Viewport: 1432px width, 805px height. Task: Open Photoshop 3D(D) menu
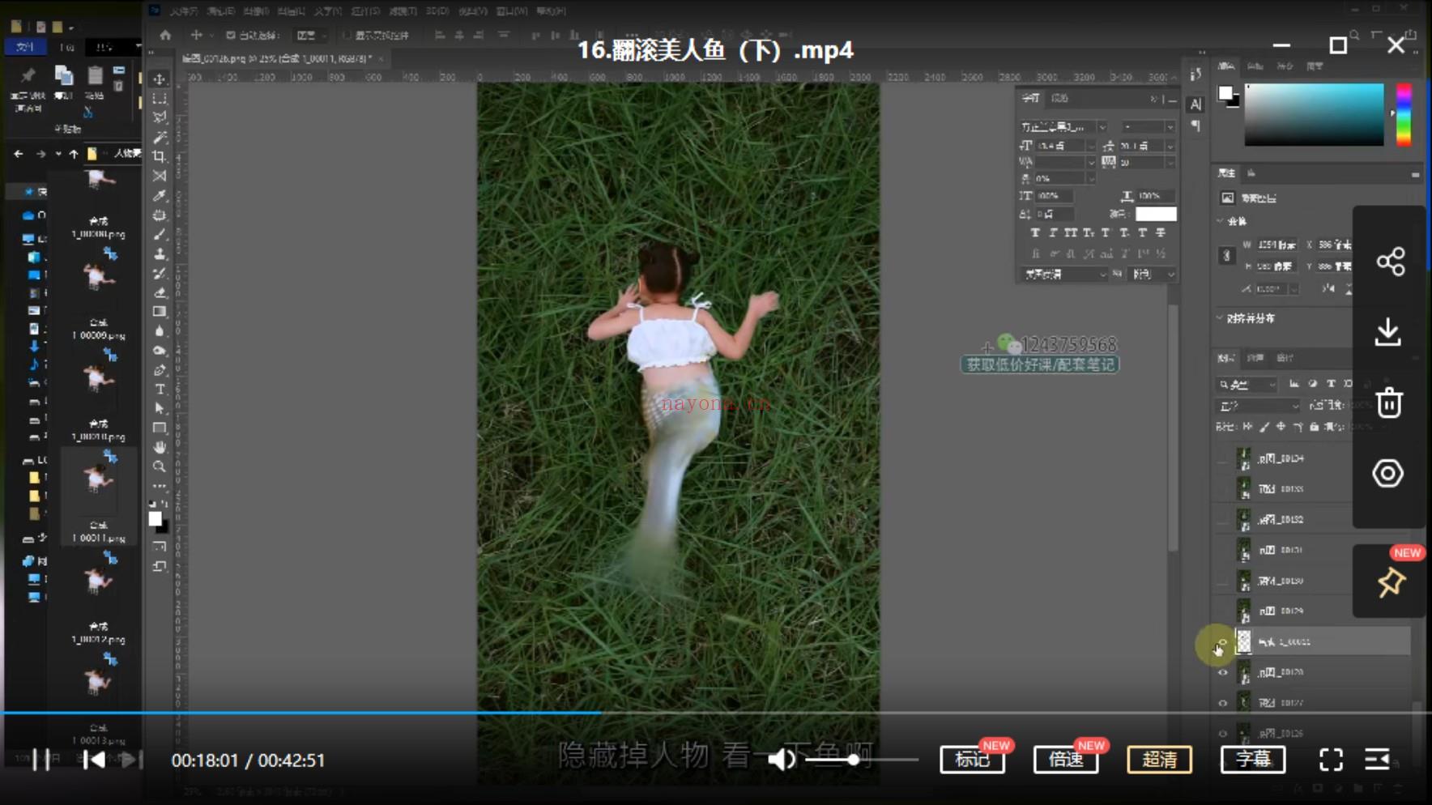pyautogui.click(x=437, y=11)
